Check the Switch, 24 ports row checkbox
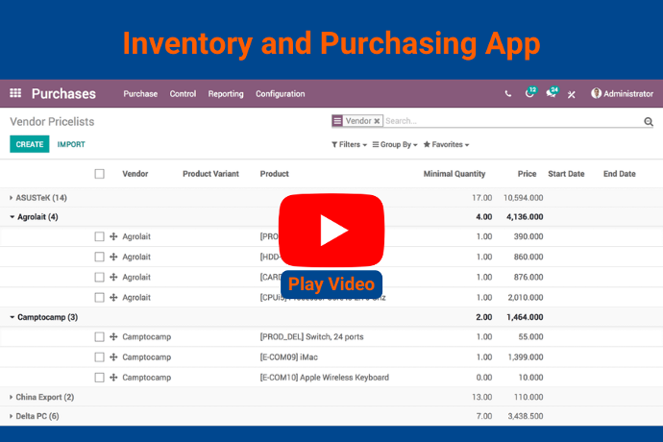 pyautogui.click(x=99, y=336)
